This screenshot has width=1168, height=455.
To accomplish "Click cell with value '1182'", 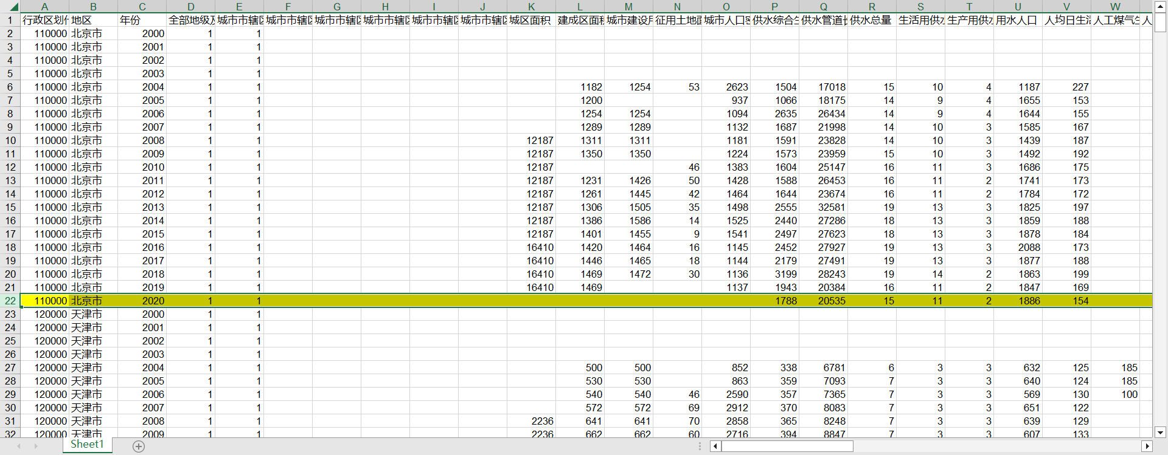I will (x=580, y=87).
